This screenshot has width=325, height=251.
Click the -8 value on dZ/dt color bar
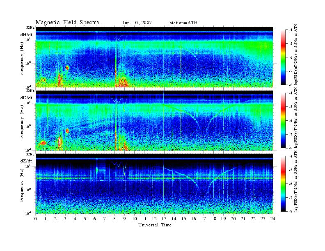[x=291, y=212]
